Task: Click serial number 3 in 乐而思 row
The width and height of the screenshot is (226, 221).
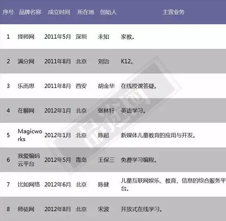Action: pos(8,86)
